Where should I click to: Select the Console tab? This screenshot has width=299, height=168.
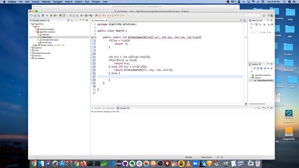(x=123, y=108)
